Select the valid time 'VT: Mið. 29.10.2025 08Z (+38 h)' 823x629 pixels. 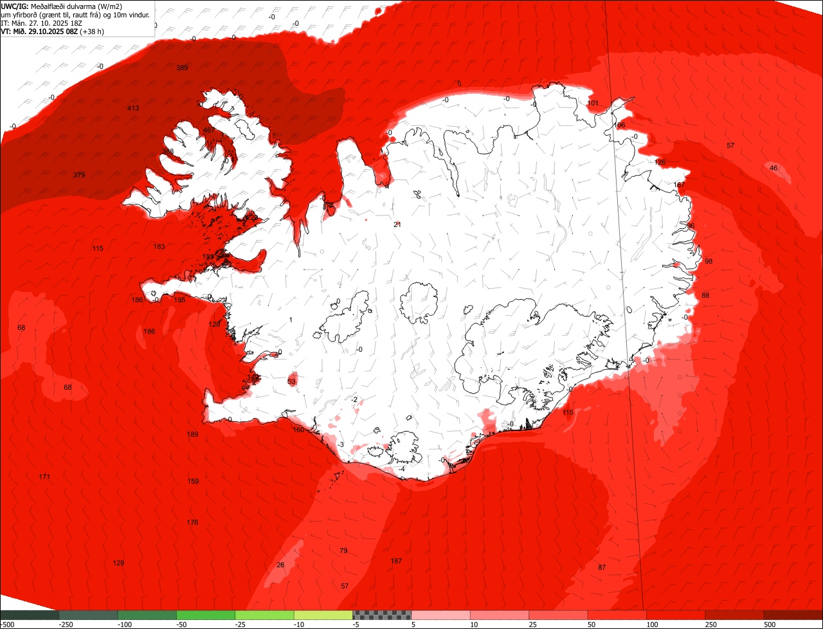[53, 31]
